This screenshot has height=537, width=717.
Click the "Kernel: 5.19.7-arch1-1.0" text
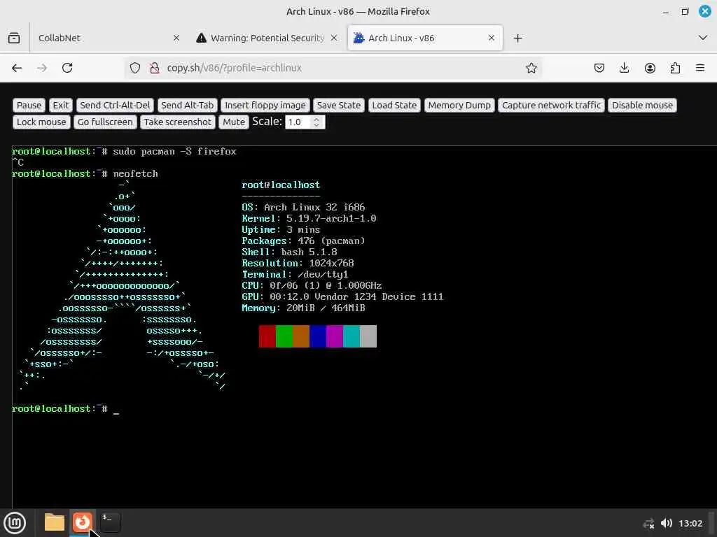(309, 219)
